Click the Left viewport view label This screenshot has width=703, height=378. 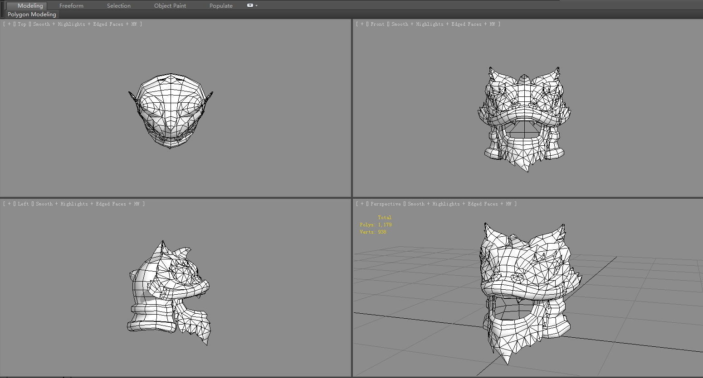point(23,204)
